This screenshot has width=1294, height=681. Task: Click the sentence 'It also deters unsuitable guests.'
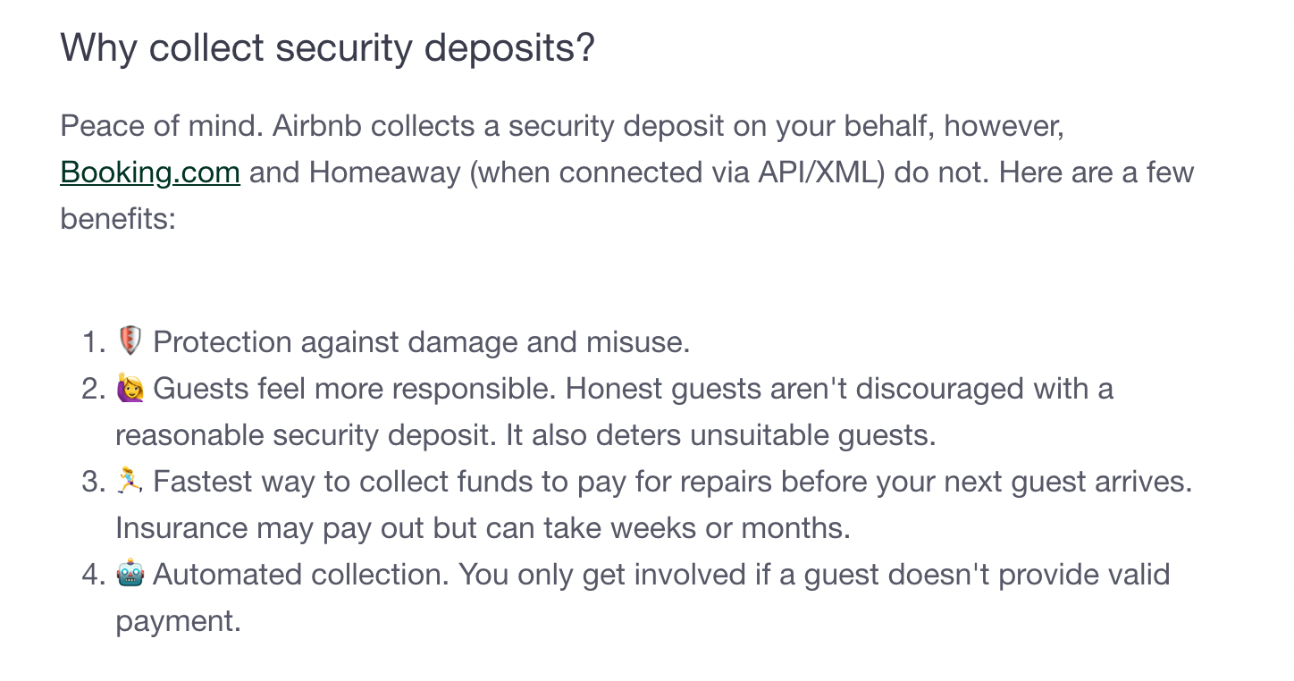click(x=720, y=435)
